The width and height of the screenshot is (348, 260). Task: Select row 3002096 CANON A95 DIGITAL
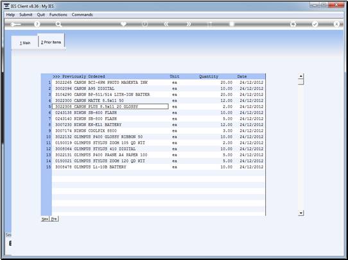tap(159, 88)
